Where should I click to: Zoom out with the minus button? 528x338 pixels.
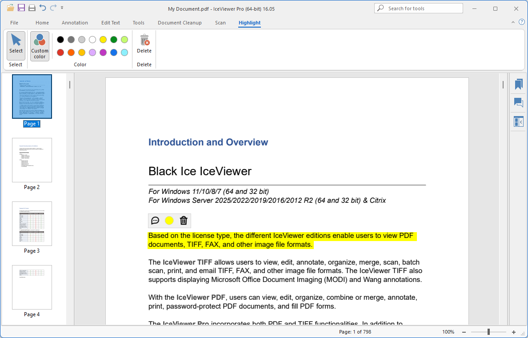click(x=464, y=332)
